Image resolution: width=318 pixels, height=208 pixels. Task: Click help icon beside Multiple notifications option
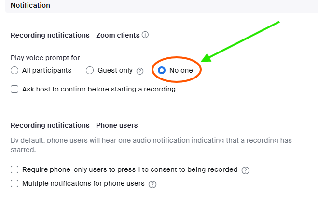click(152, 184)
